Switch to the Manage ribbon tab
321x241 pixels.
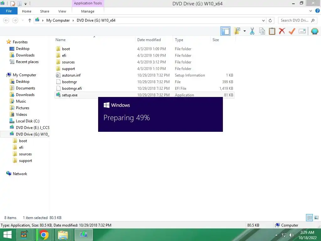[88, 11]
